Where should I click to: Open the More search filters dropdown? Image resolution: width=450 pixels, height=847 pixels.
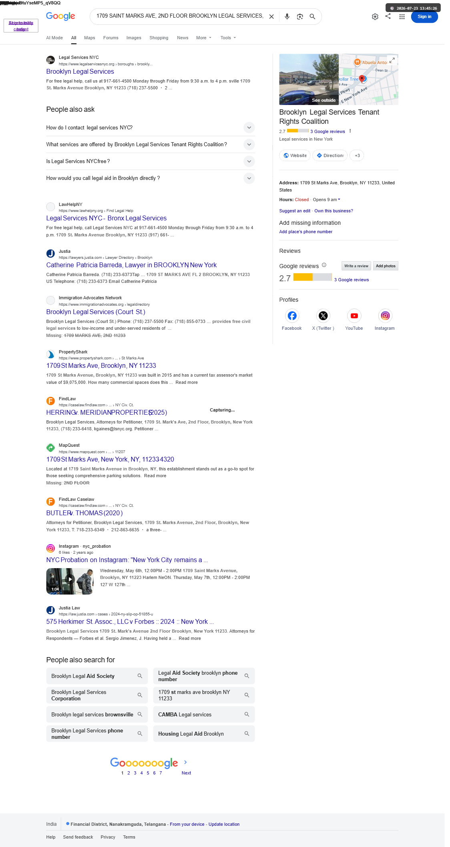204,38
